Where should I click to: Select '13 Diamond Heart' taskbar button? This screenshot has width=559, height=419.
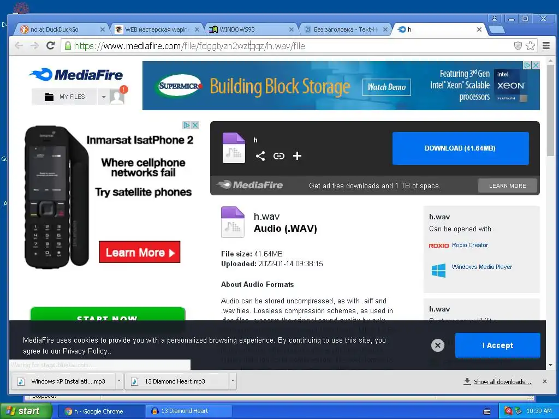coord(189,411)
